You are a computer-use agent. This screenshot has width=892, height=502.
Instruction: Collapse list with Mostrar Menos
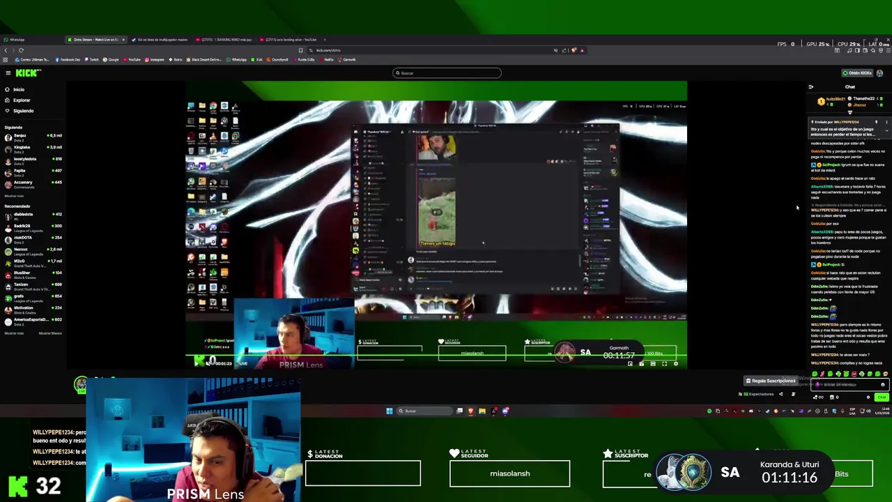click(50, 333)
